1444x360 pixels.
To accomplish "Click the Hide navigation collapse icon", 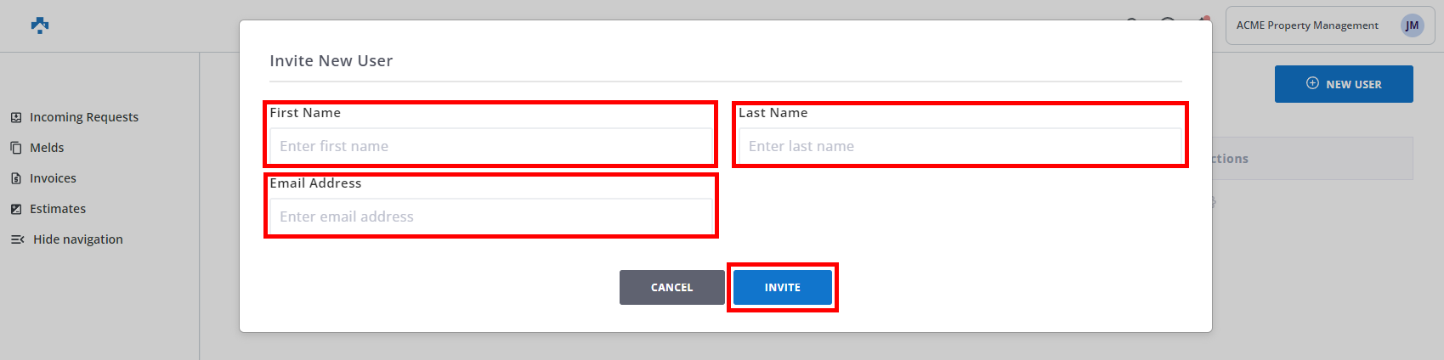I will click(x=17, y=239).
